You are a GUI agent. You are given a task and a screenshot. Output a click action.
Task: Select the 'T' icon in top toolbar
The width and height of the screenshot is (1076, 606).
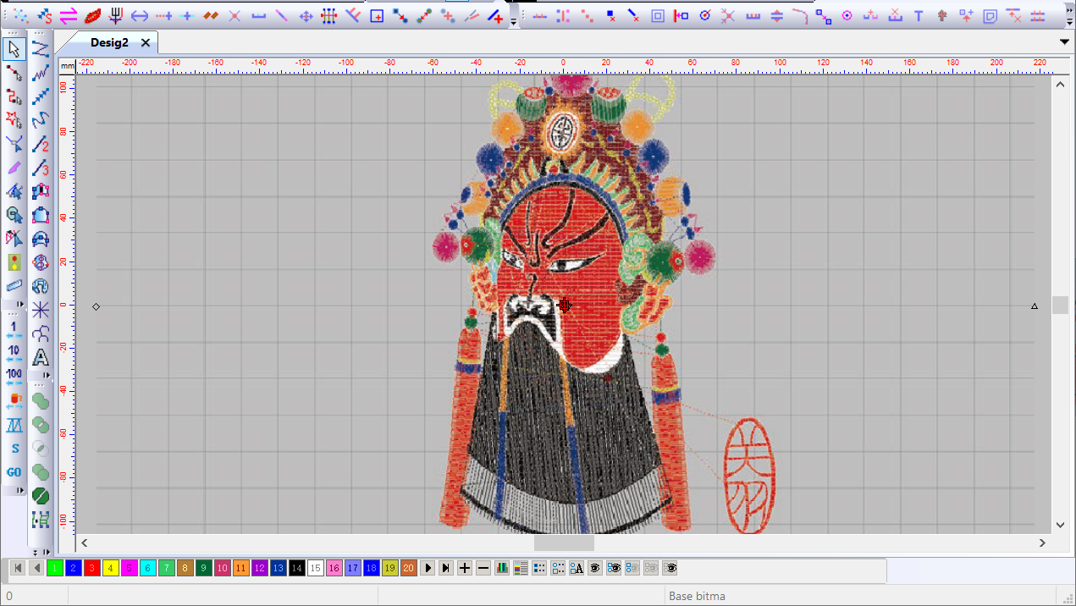918,15
